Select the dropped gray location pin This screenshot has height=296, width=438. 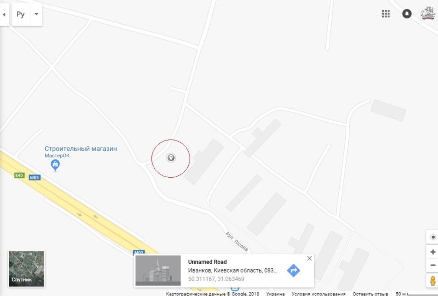point(171,158)
